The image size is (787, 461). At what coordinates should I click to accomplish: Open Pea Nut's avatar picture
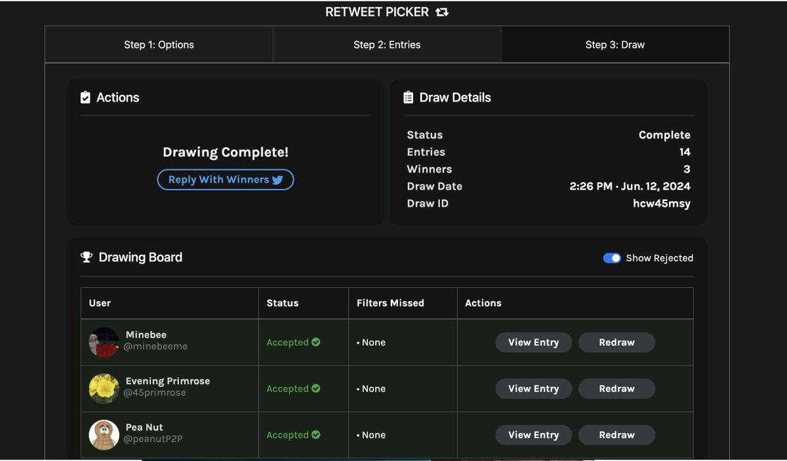click(104, 435)
